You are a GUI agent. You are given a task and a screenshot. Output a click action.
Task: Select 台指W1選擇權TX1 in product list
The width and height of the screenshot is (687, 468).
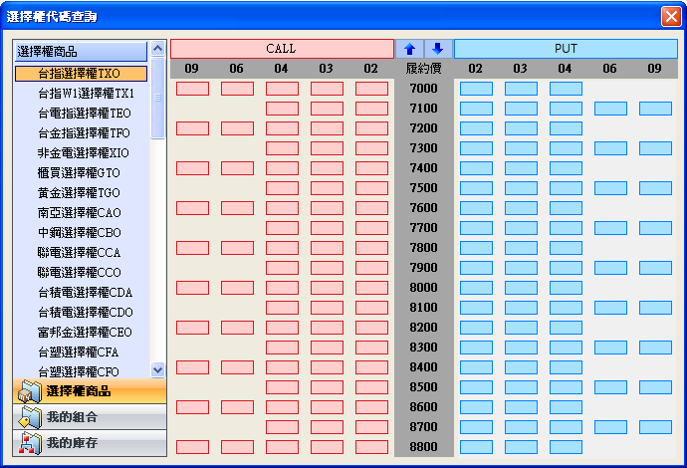tap(86, 94)
